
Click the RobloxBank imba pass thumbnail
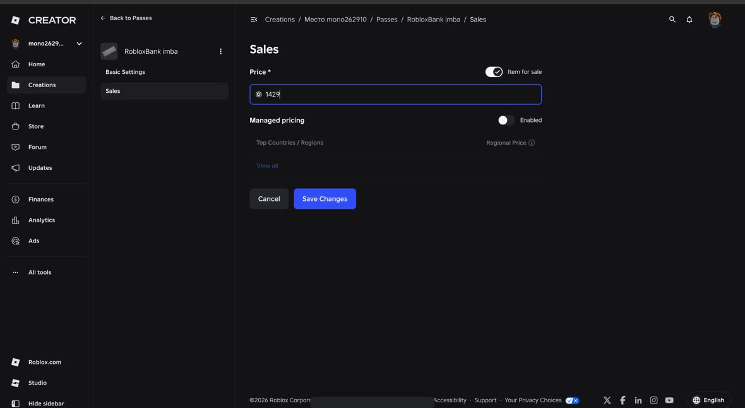coord(109,51)
